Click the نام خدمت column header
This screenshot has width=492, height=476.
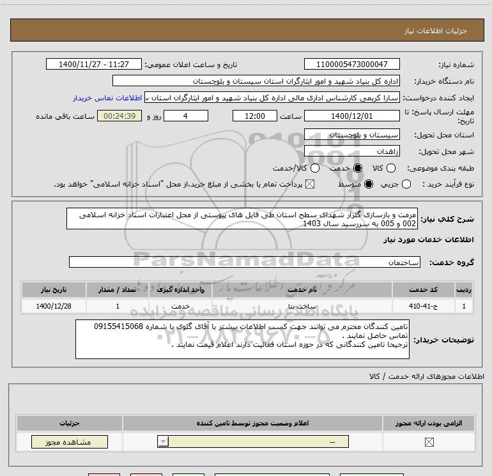point(302,289)
